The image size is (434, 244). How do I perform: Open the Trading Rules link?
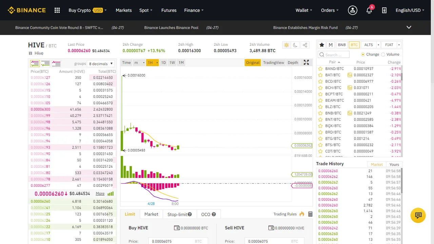tap(285, 214)
